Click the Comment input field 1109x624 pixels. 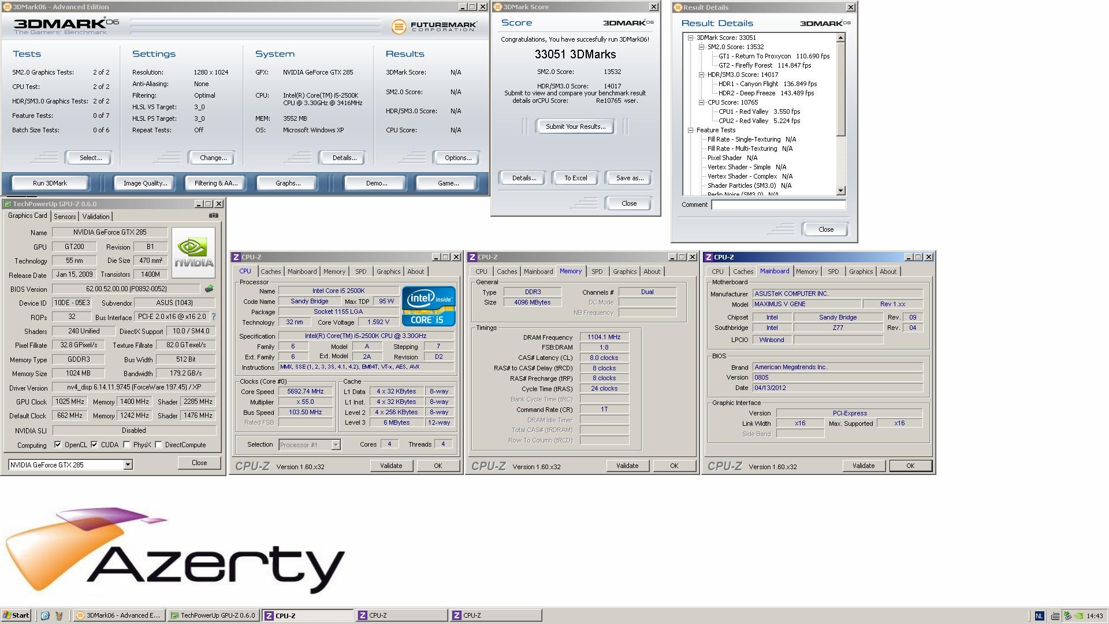coord(778,205)
